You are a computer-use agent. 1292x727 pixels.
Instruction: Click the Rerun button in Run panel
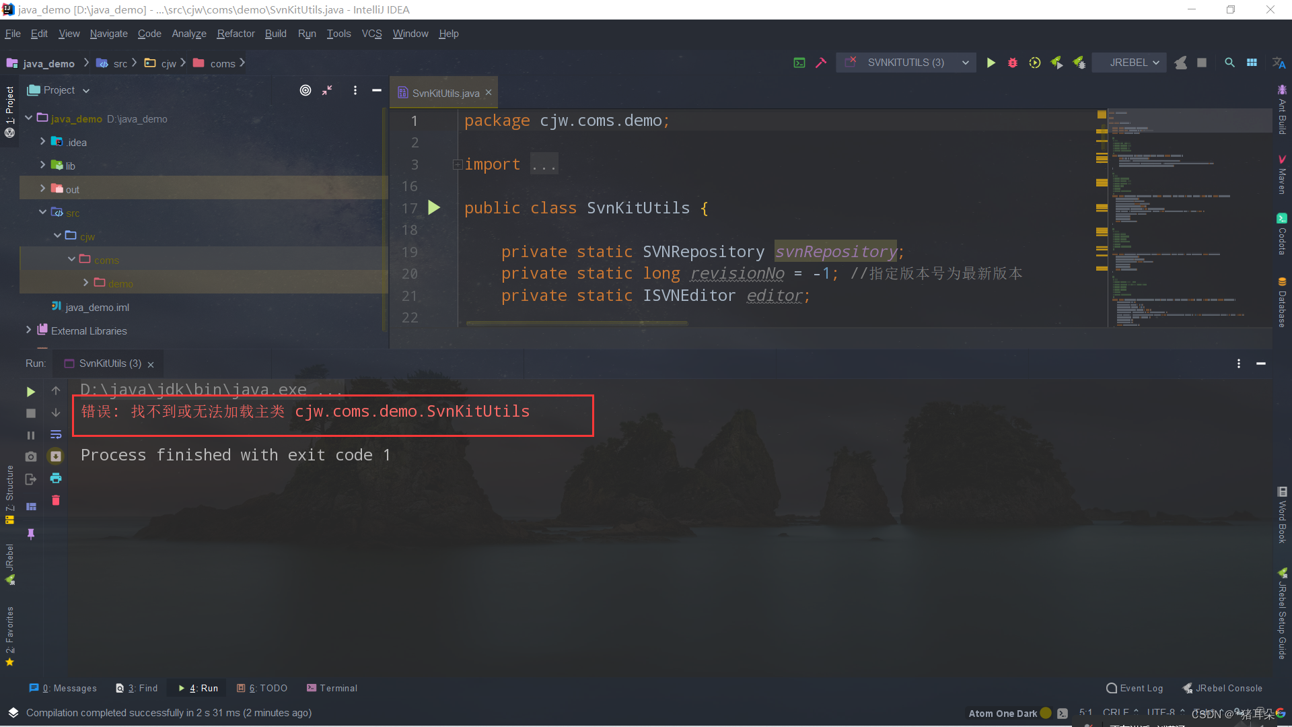coord(31,392)
